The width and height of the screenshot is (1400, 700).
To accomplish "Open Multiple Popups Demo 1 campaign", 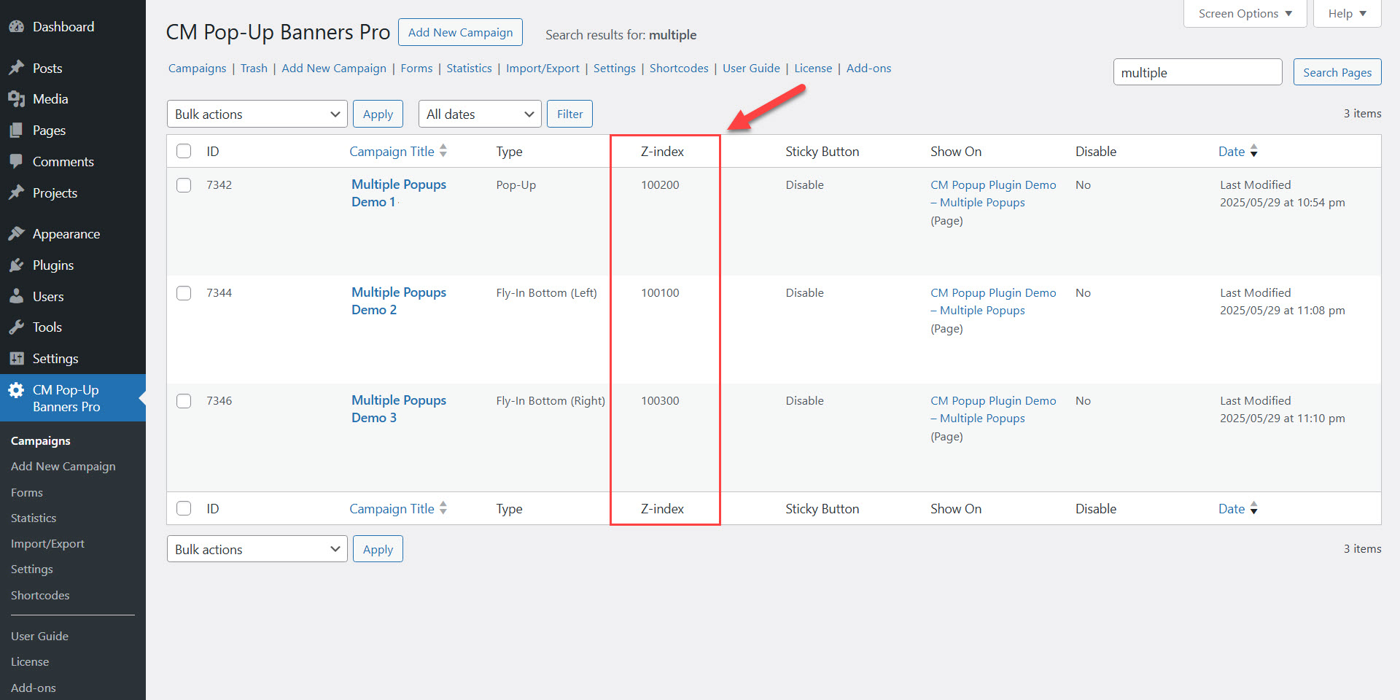I will click(398, 193).
